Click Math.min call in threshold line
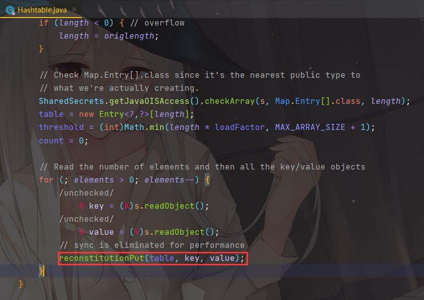Viewport: 424px width, 300px height. (144, 127)
